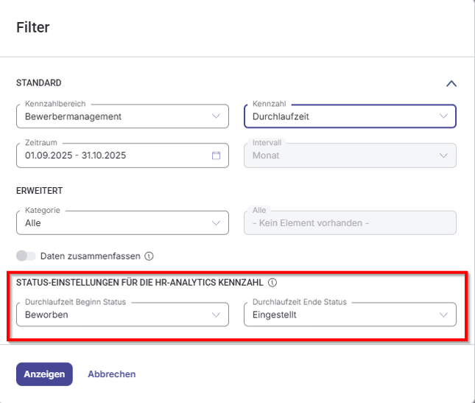
Task: Show info icon beside Daten zusammenfassen
Action: tap(149, 256)
